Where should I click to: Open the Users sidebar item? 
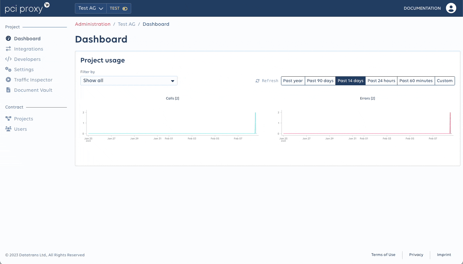21,129
